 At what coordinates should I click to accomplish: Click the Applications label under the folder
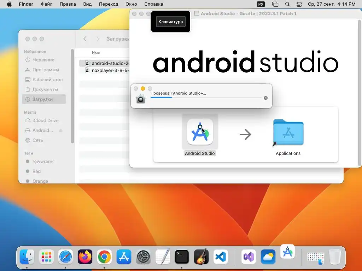tap(288, 153)
